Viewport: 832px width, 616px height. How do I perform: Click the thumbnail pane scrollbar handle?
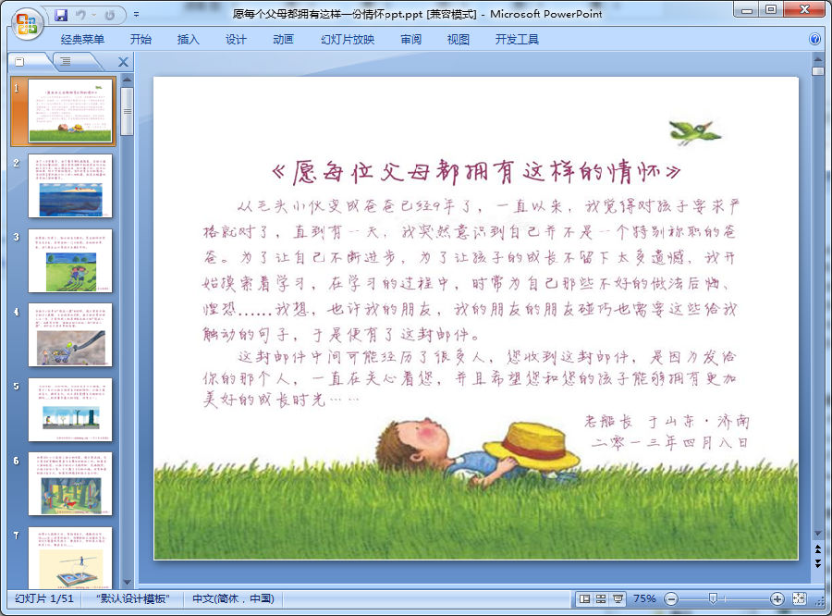pos(127,111)
